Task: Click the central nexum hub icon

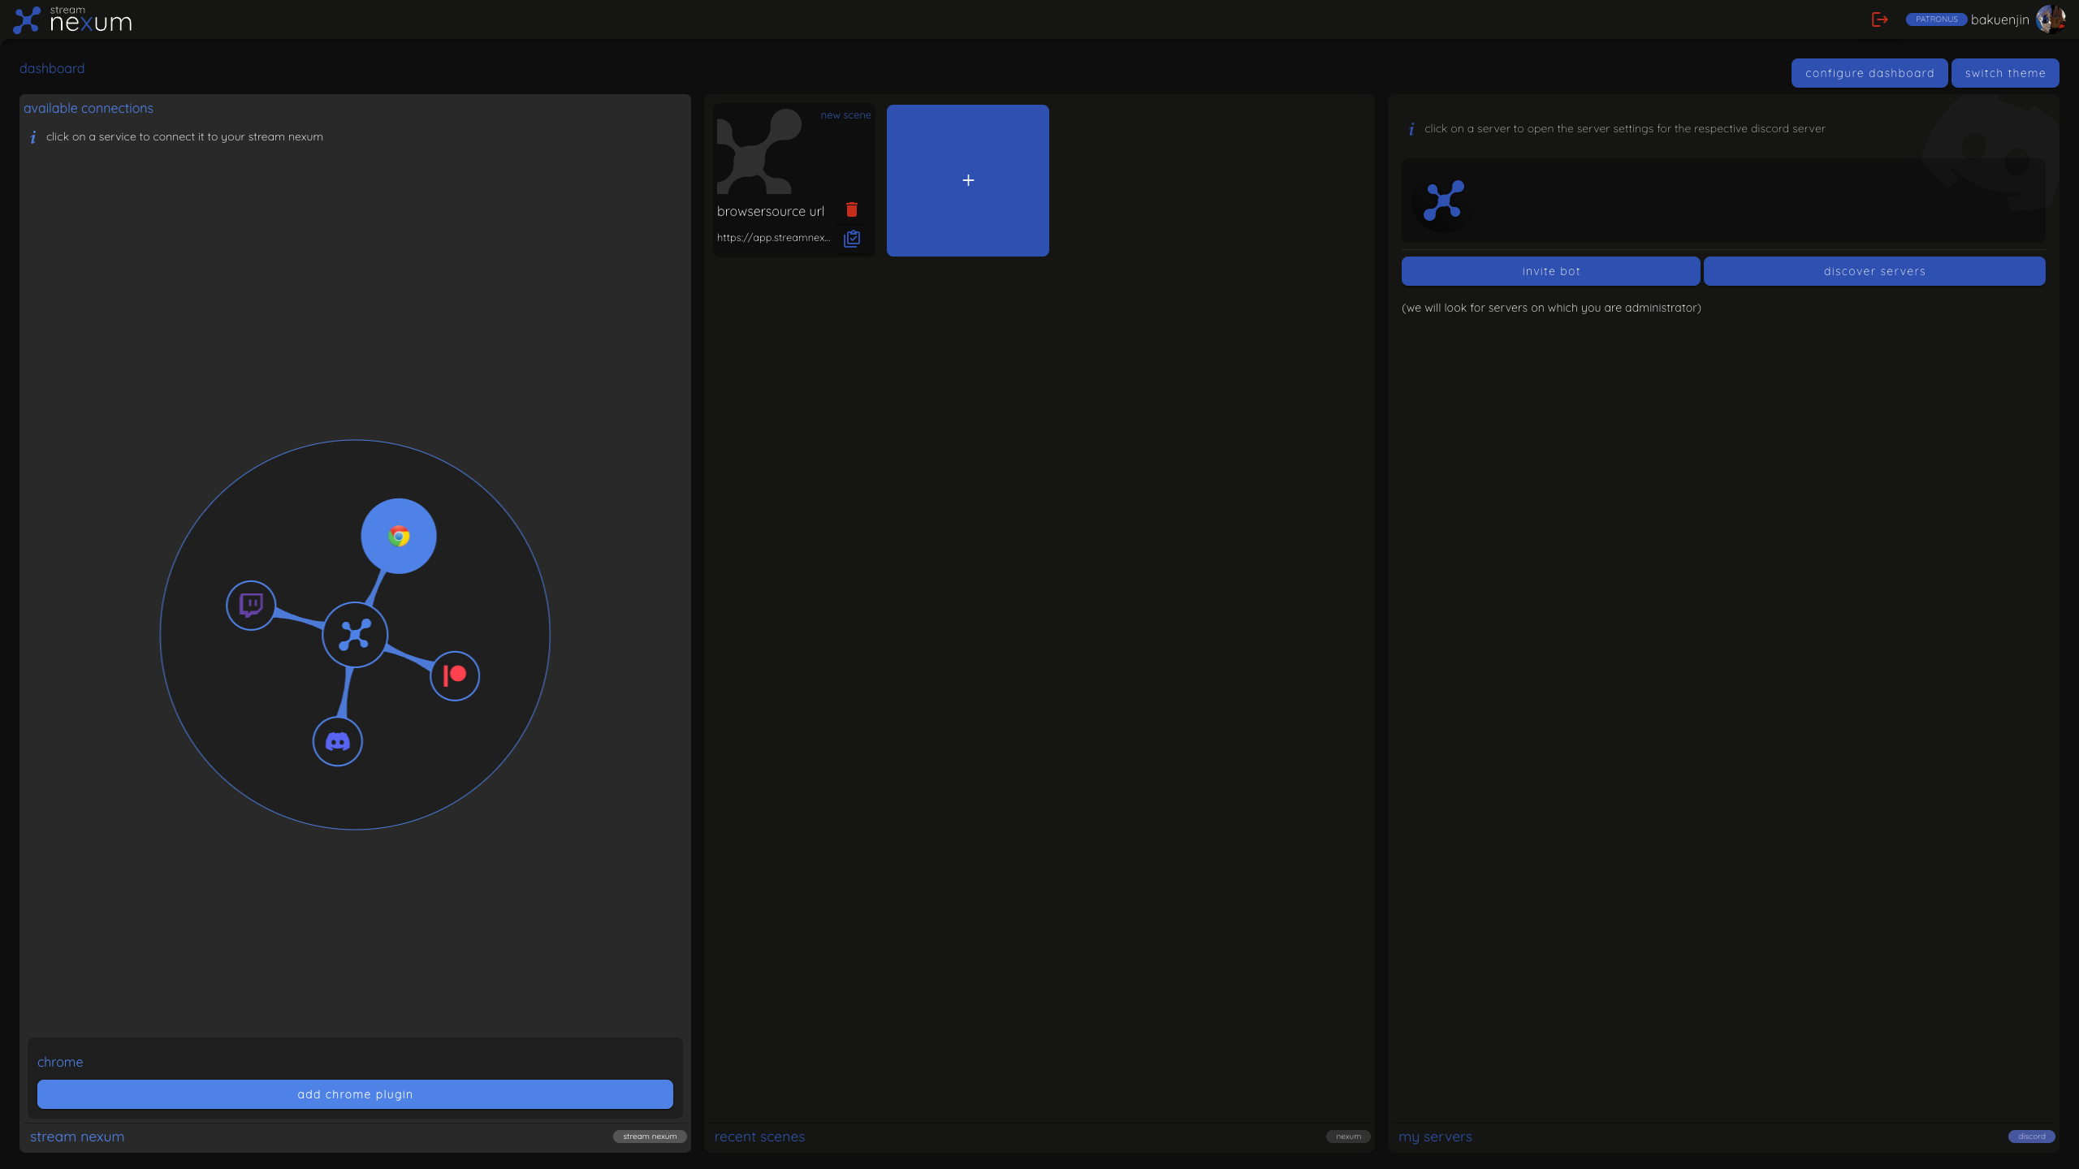Action: point(355,635)
